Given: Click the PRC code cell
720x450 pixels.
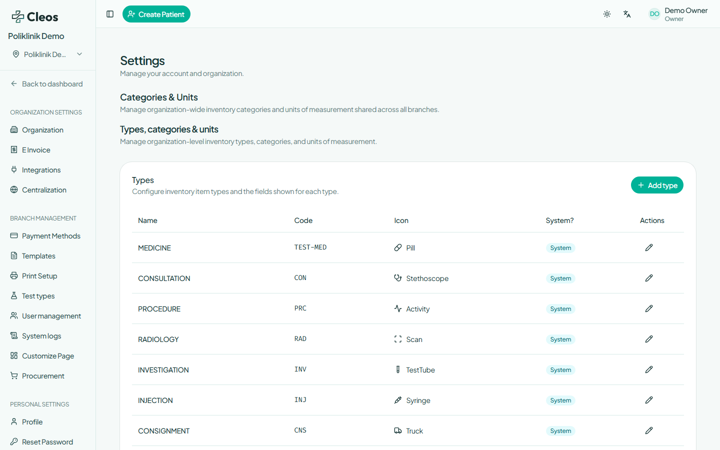Looking at the screenshot, I should [x=300, y=308].
